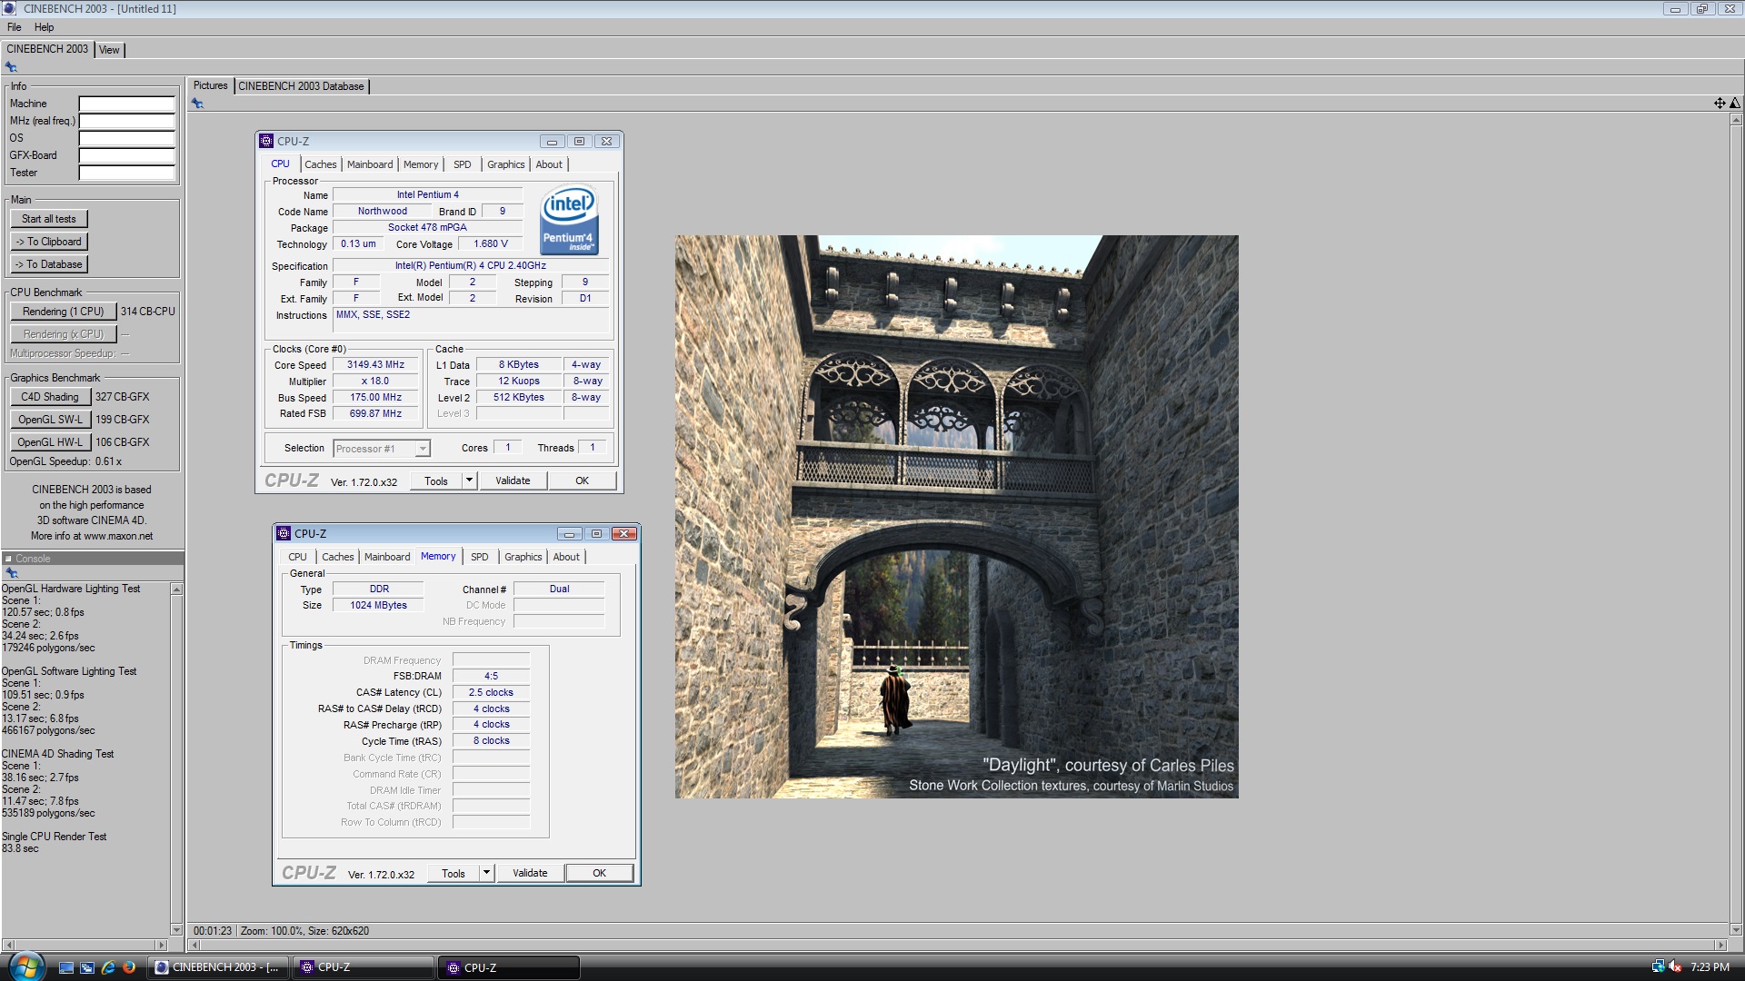
Task: Copy results with To Clipboard button
Action: pyautogui.click(x=49, y=242)
